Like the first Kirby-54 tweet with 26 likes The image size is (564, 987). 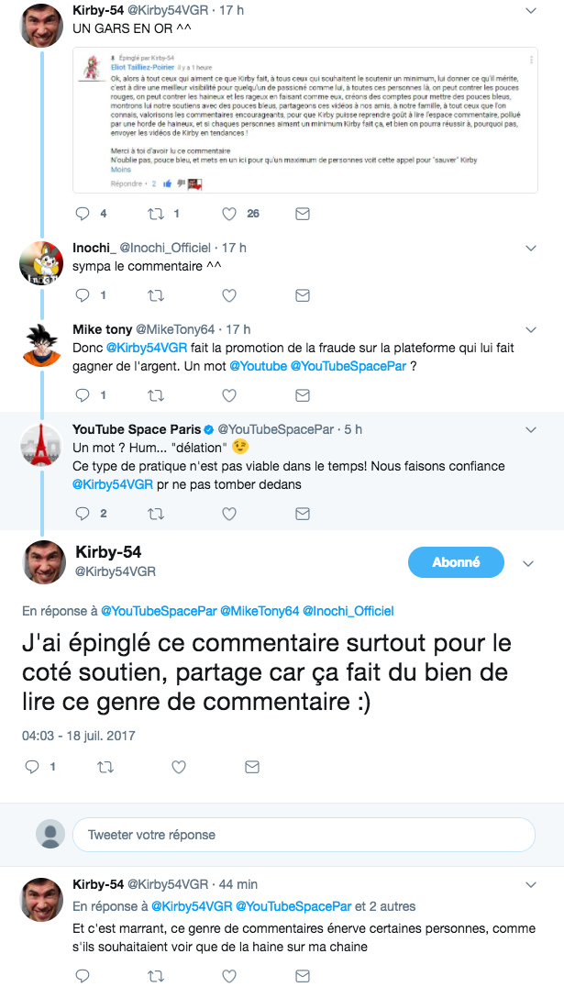(x=230, y=214)
